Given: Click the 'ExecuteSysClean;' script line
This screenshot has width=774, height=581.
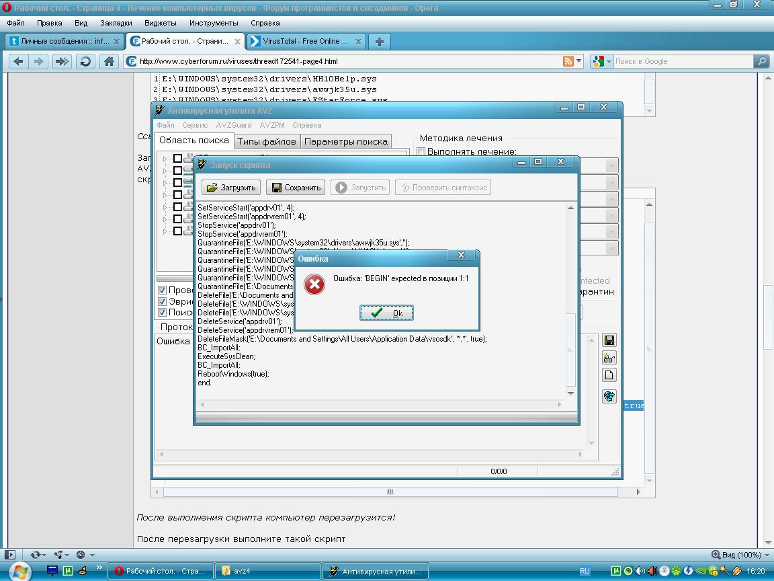Looking at the screenshot, I should [226, 356].
